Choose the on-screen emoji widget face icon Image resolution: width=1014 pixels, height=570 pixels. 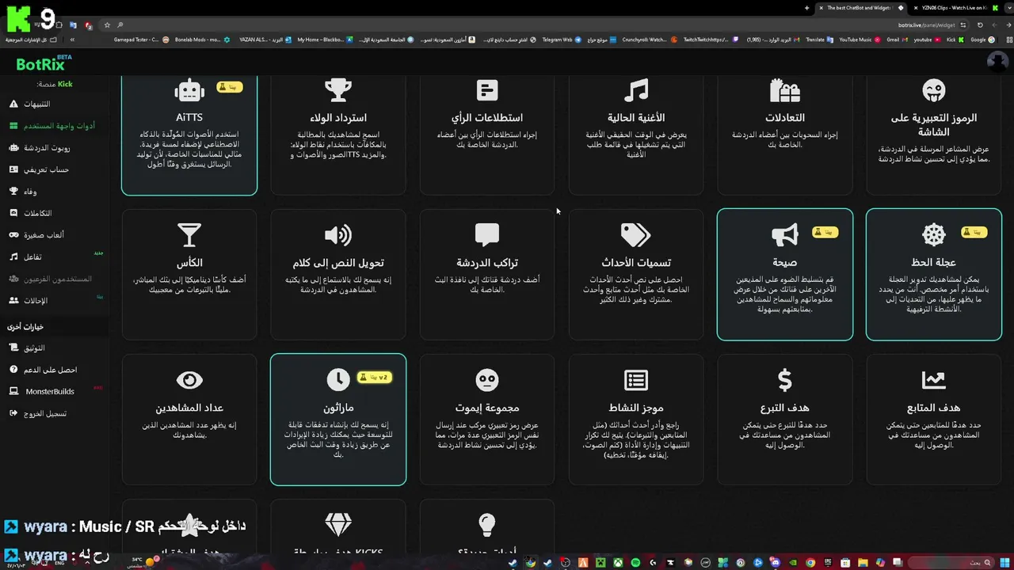tap(934, 90)
